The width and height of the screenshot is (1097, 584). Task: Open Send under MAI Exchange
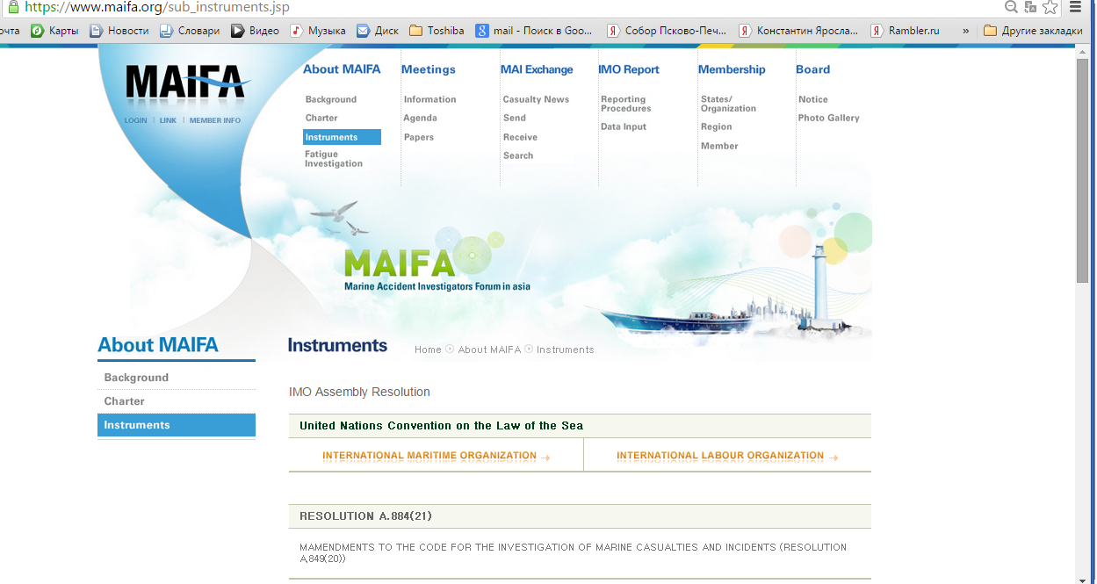[x=515, y=118]
